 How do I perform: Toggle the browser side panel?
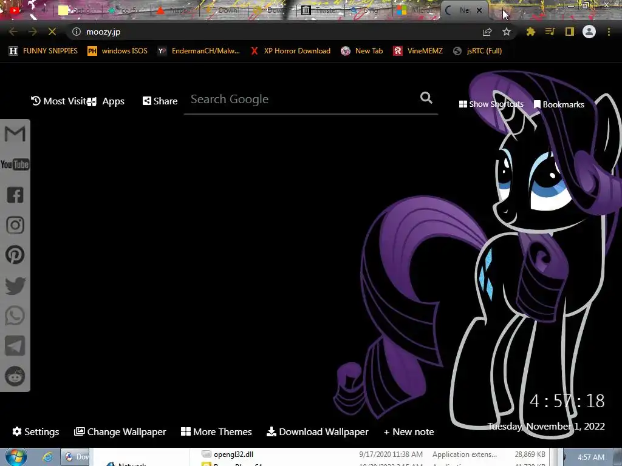click(x=570, y=32)
